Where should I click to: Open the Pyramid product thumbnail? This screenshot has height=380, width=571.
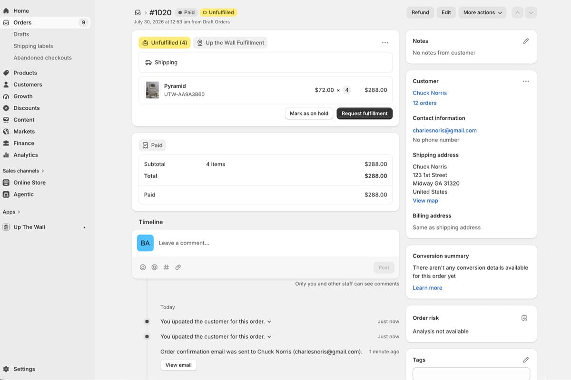point(152,90)
